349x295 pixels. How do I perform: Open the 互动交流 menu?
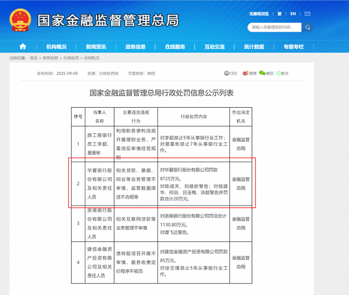(x=215, y=47)
